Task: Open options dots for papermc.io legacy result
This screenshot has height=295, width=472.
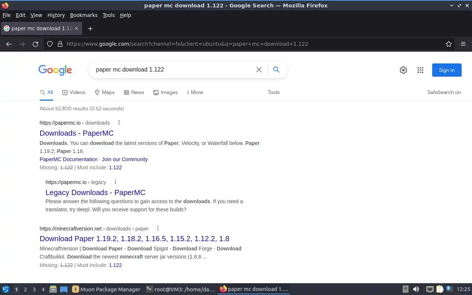Action: click(115, 182)
